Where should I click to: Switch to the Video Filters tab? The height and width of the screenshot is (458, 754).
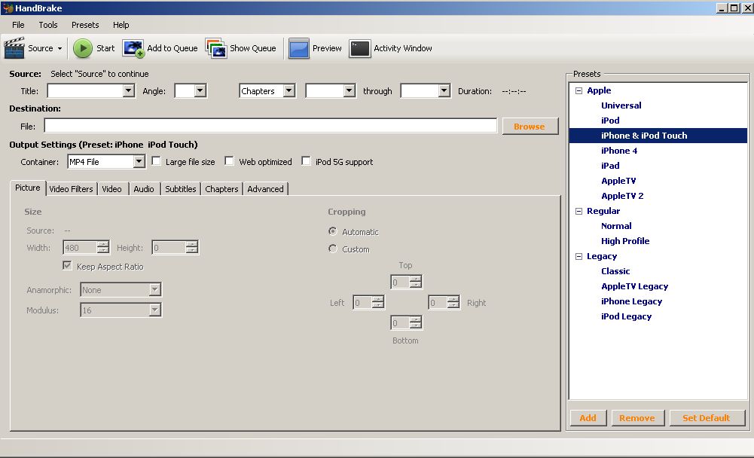[x=71, y=189]
